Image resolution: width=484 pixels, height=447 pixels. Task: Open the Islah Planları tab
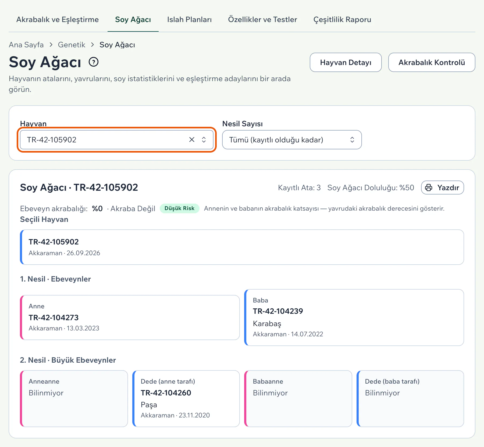189,20
